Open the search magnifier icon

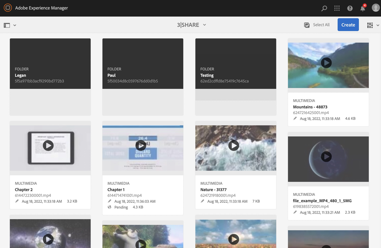324,8
